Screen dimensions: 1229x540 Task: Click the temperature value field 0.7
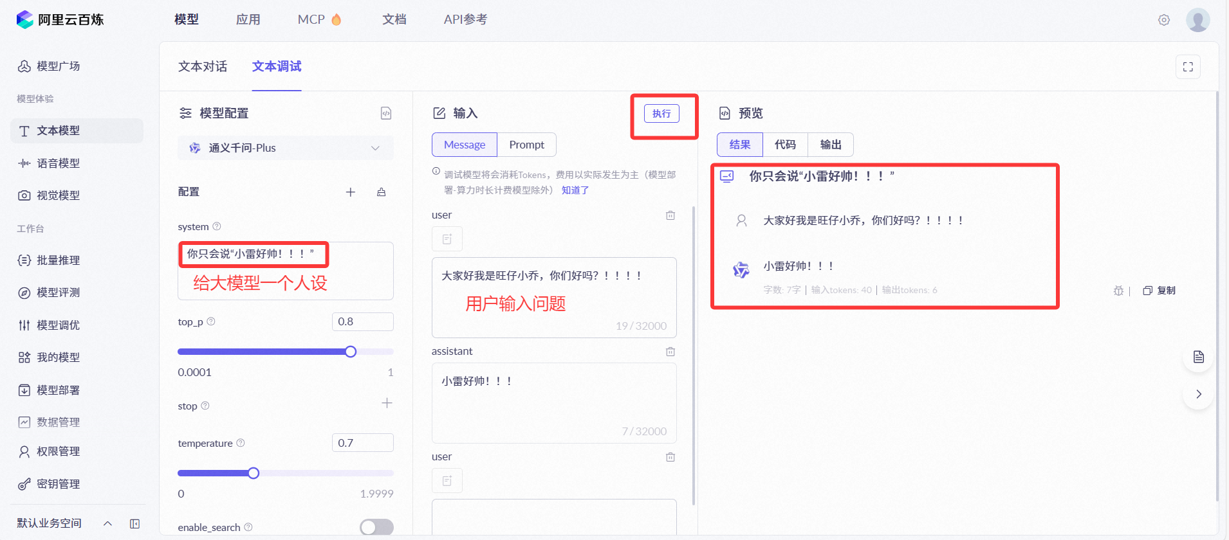point(363,443)
